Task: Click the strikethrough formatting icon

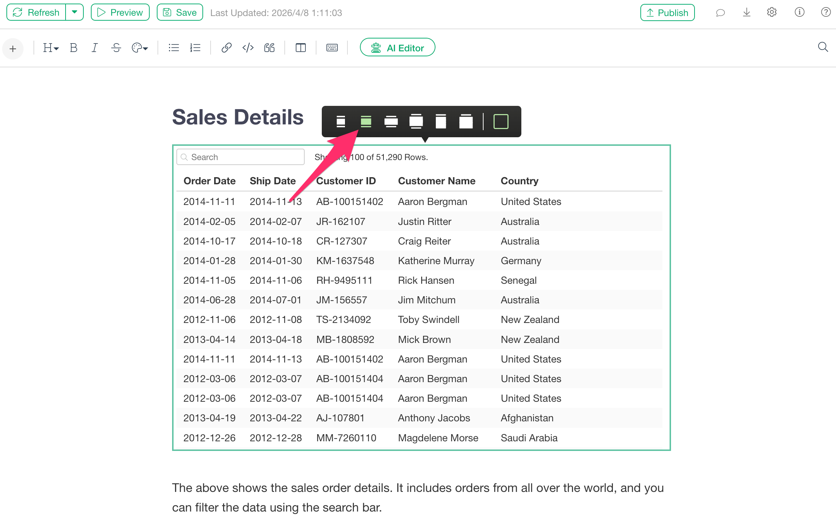Action: (x=116, y=48)
